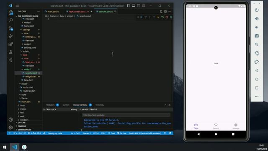Click Go Live in status bar
The image size is (268, 151).
coord(122,133)
